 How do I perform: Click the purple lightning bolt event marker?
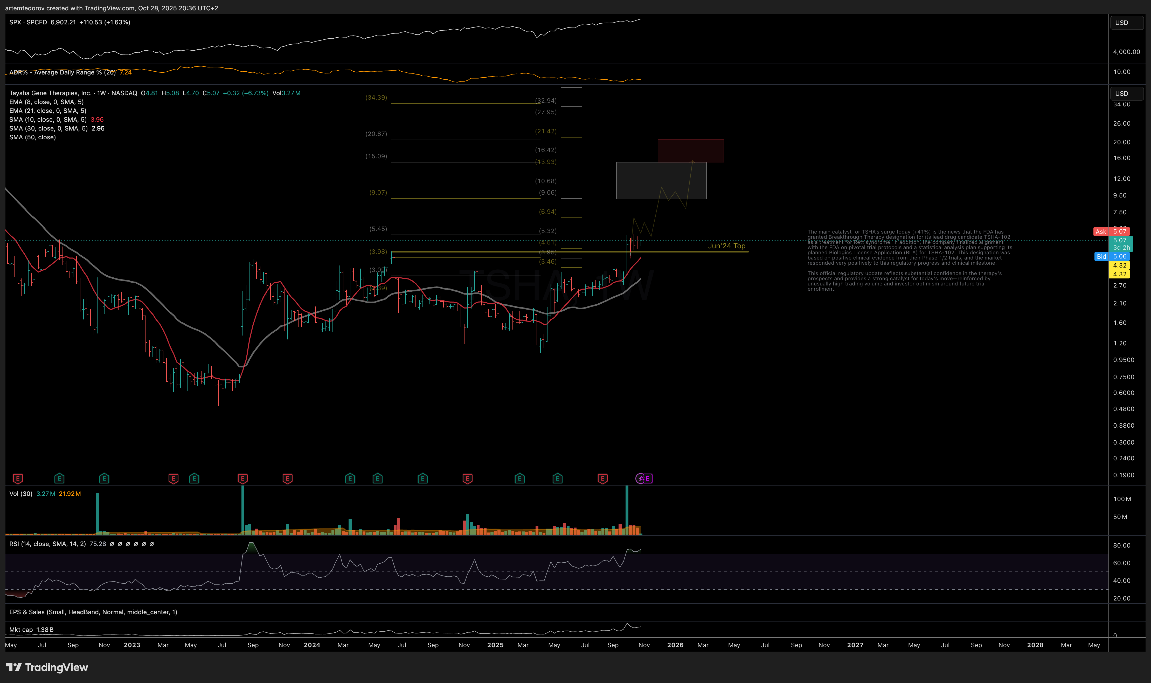(640, 479)
